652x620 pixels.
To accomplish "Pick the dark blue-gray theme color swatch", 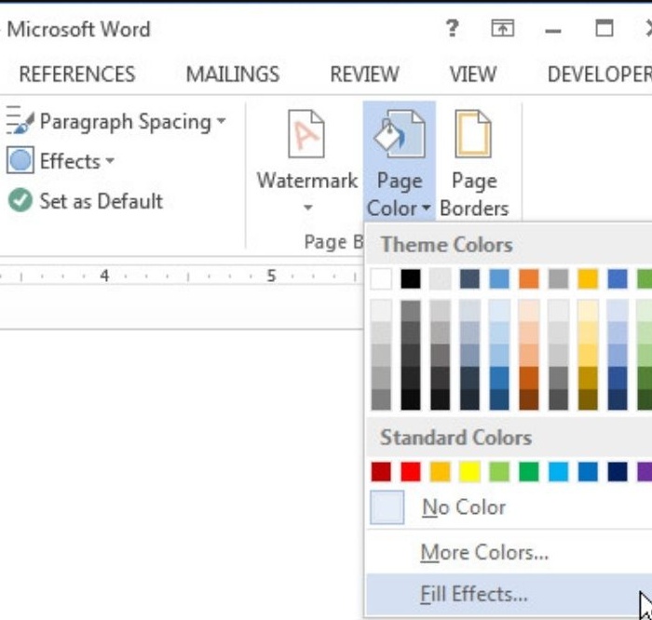I will [x=469, y=278].
